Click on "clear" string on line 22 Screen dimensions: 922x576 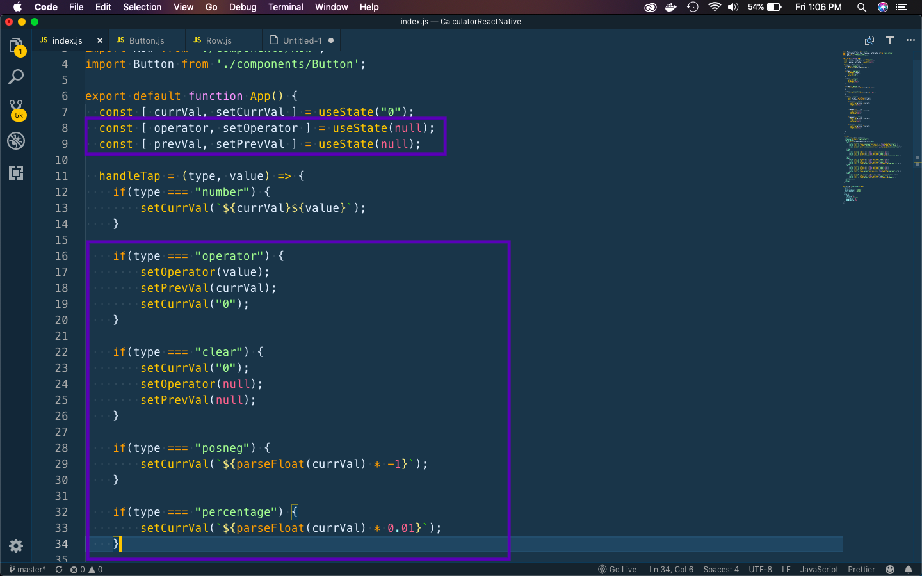tap(219, 352)
